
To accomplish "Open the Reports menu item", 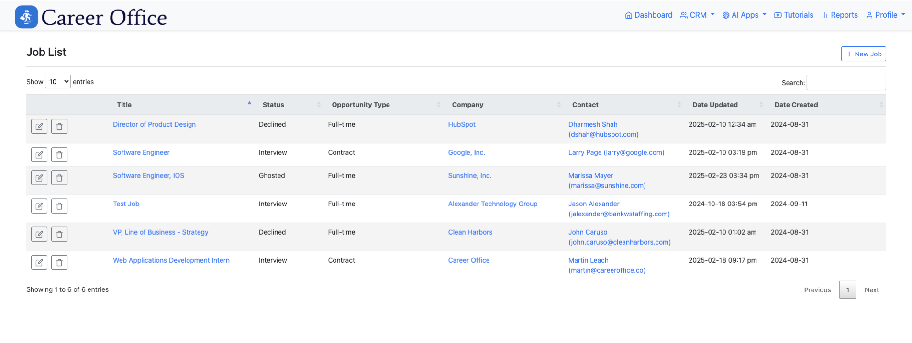I will 840,15.
